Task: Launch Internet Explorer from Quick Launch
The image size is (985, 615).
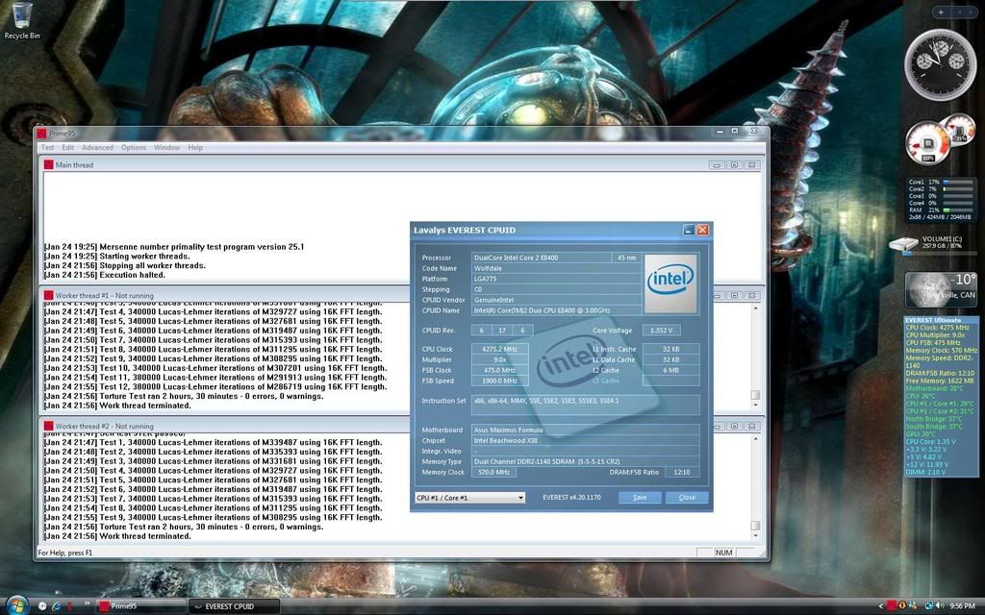Action: tap(56, 606)
